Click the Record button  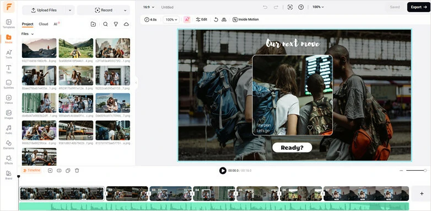104,10
